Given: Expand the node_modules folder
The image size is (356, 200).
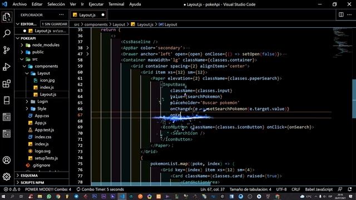Looking at the screenshot, I should point(42,45).
